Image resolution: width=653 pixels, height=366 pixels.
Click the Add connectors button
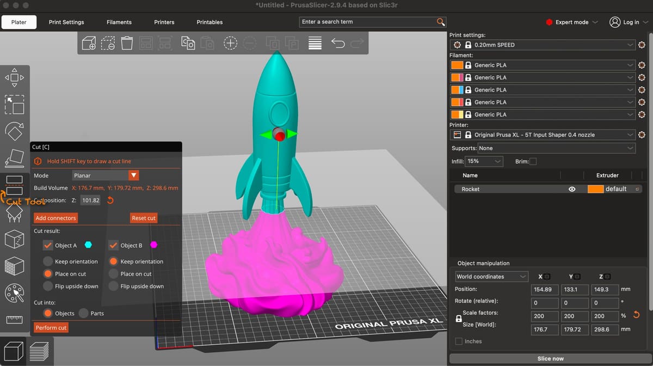point(56,218)
